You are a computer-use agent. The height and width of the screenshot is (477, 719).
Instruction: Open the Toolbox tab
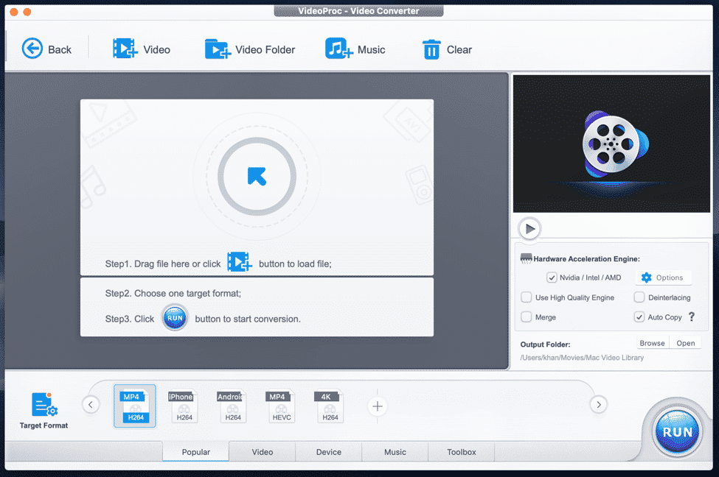tap(461, 452)
